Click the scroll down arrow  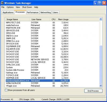[x=101, y=86]
